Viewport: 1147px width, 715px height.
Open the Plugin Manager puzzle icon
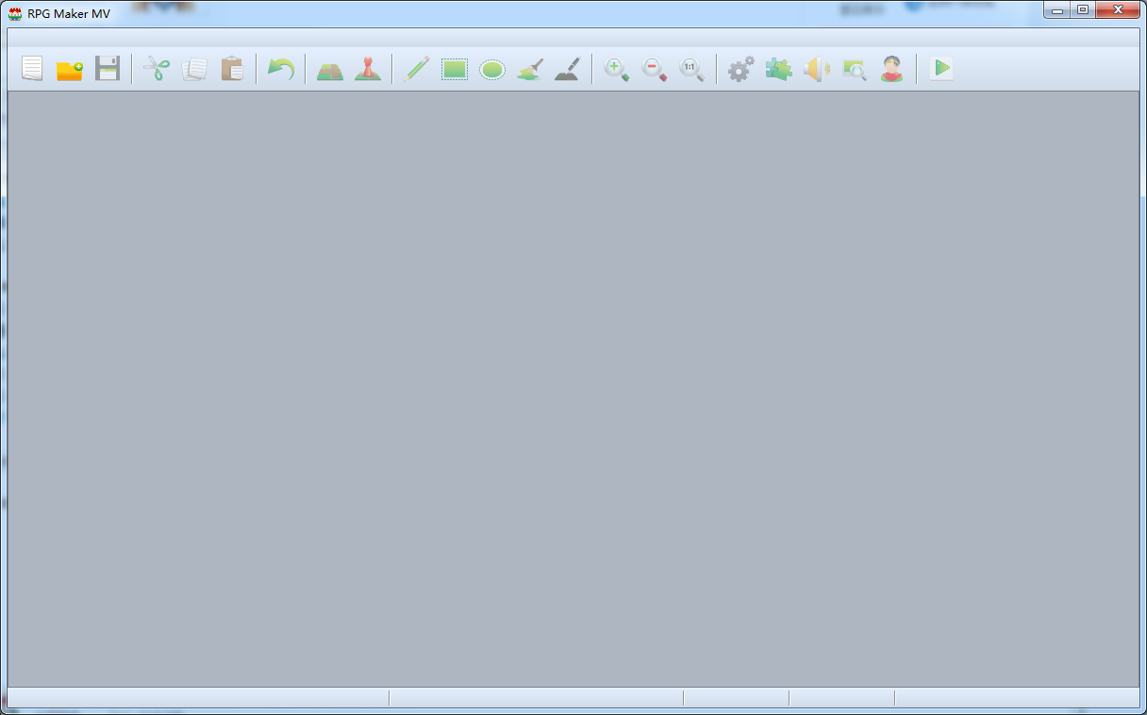(779, 69)
